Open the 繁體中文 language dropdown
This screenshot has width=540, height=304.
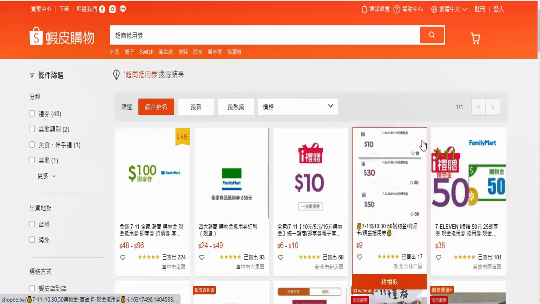453,9
